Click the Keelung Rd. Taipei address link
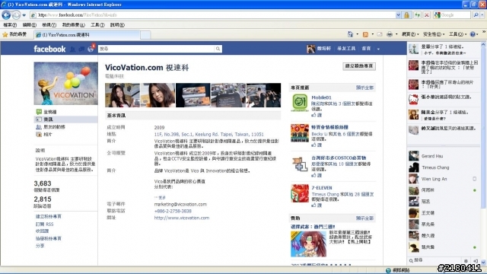487x274 pixels. (x=208, y=134)
